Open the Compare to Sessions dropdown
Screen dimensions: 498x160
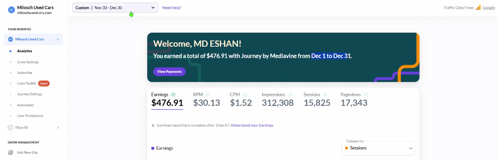point(379,148)
